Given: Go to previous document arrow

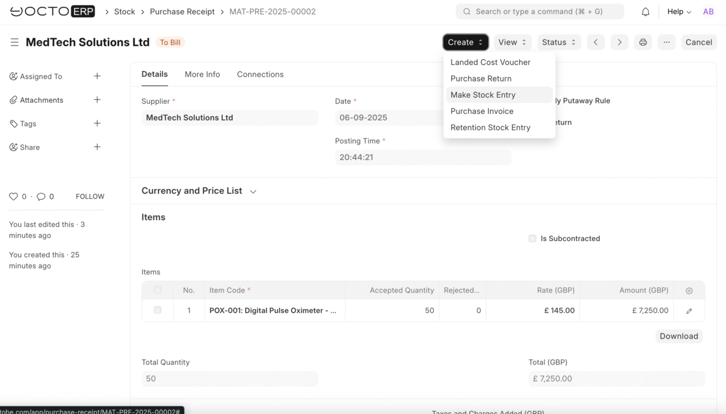Looking at the screenshot, I should (x=596, y=42).
